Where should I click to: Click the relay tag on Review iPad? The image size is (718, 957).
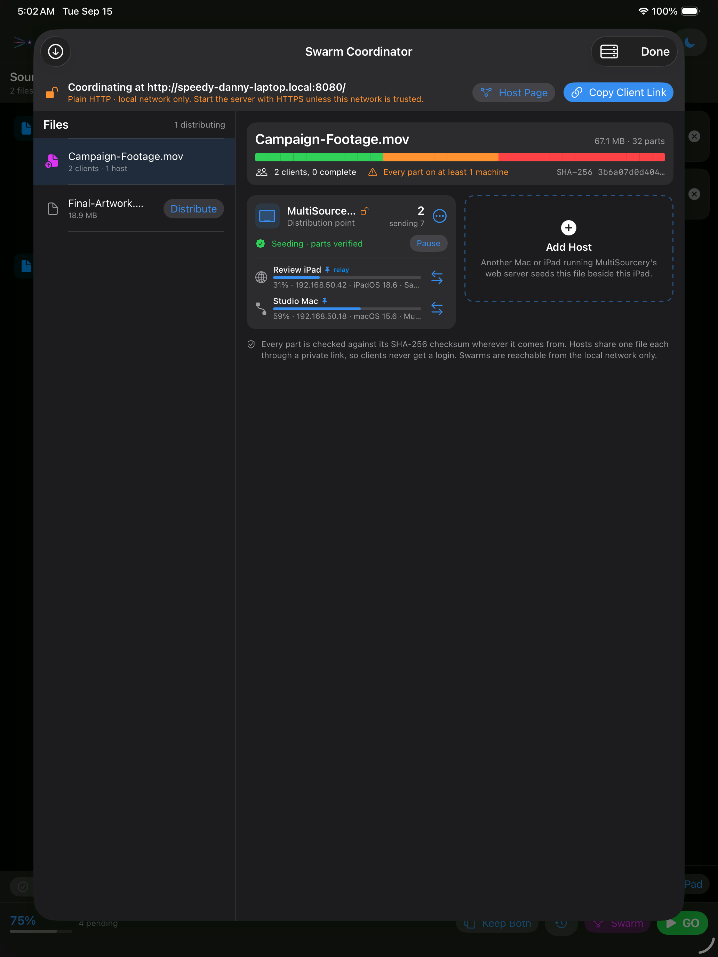(341, 270)
